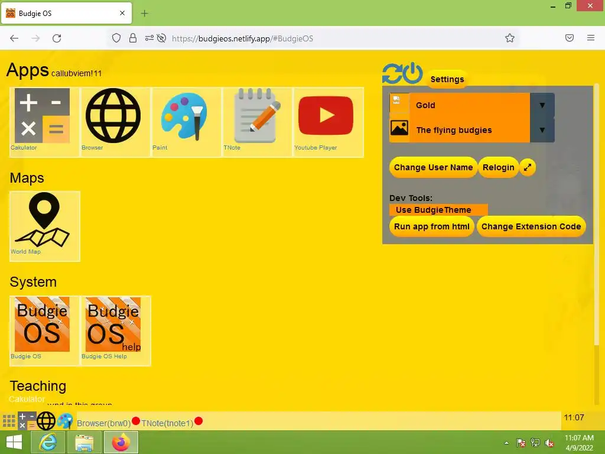Open a new browser tab
Viewport: 605px width, 454px height.
pyautogui.click(x=145, y=14)
